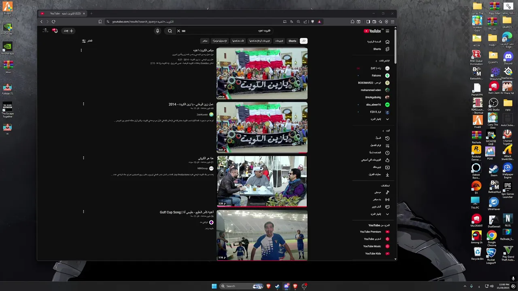Viewport: 518px width, 291px height.
Task: Open OBS Studio desktop shortcut
Action: (x=493, y=104)
